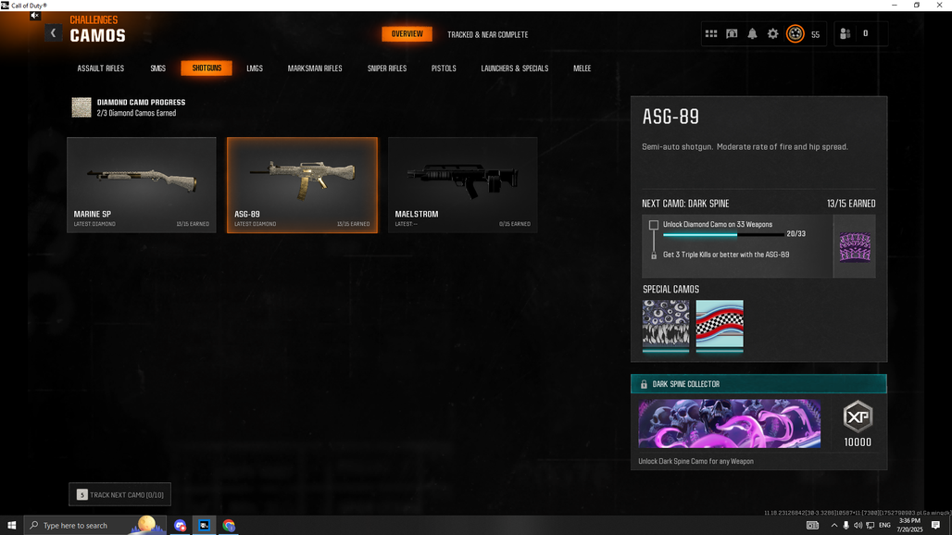Viewport: 952px width, 535px height.
Task: Open the notifications bell
Action: click(x=752, y=34)
